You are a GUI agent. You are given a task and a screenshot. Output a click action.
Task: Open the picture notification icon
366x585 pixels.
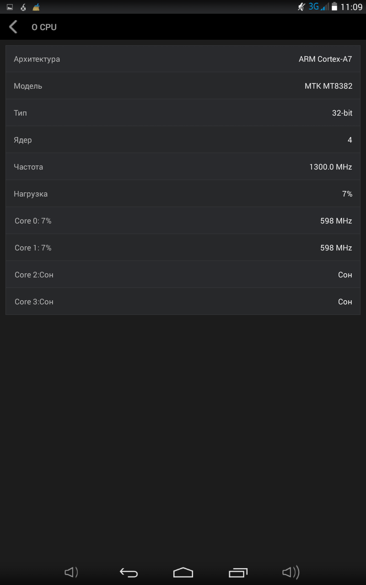pyautogui.click(x=10, y=7)
